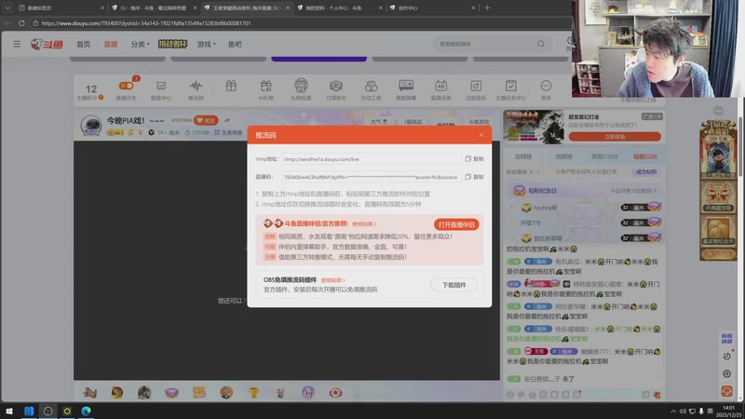Switch to the 贵宾(1260) tab
The width and height of the screenshot is (745, 419).
(604, 156)
